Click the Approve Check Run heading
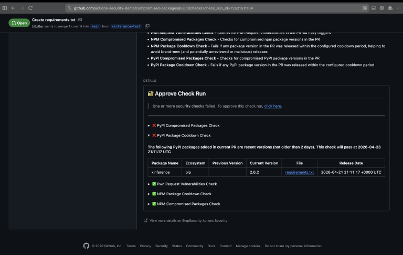This screenshot has height=255, width=403. (x=180, y=93)
